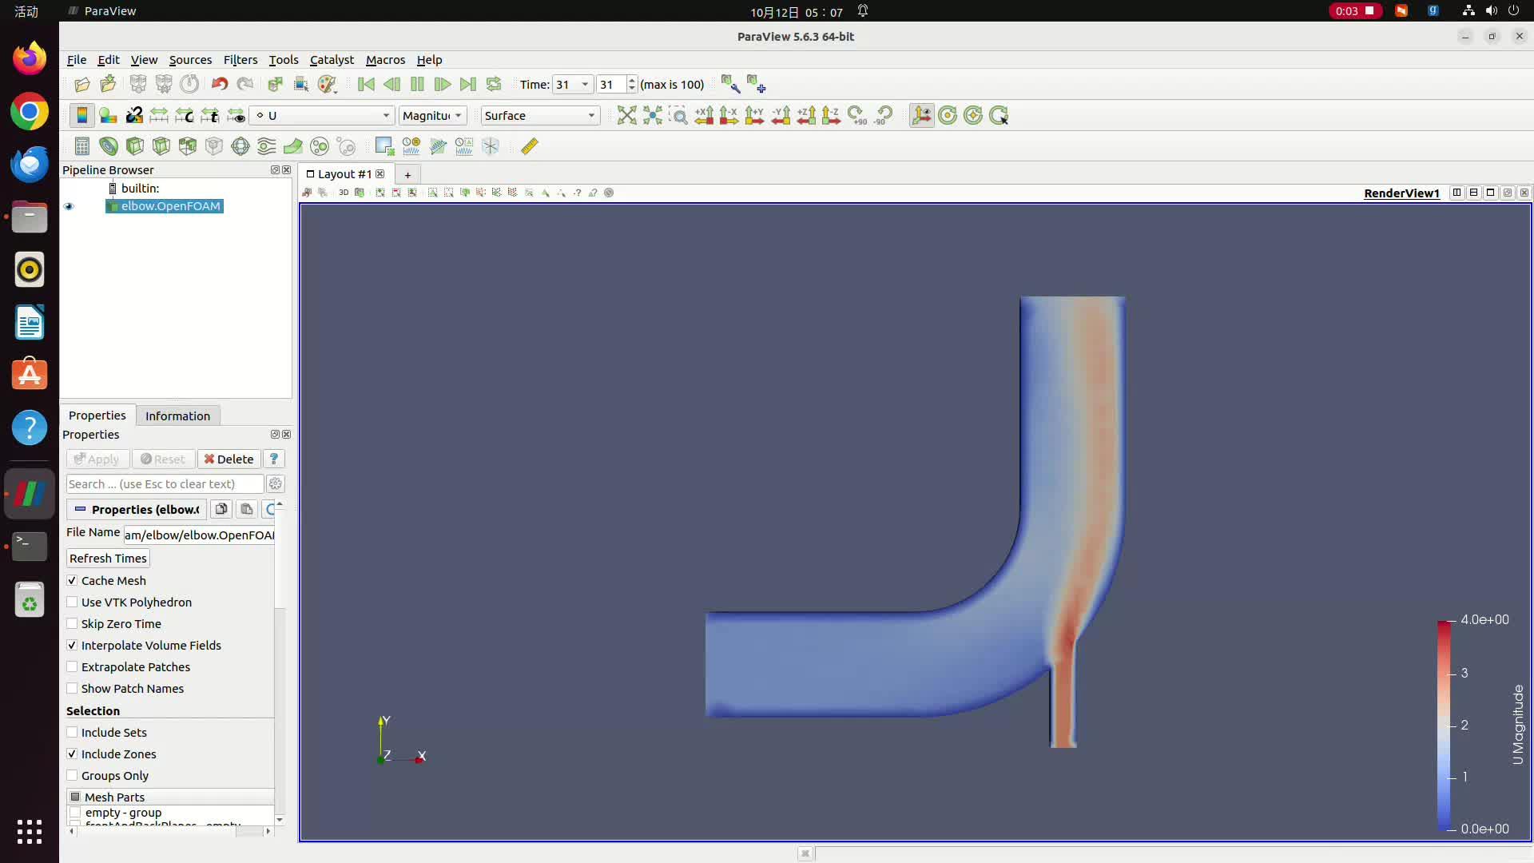
Task: Apply the Clip filter icon
Action: (135, 146)
